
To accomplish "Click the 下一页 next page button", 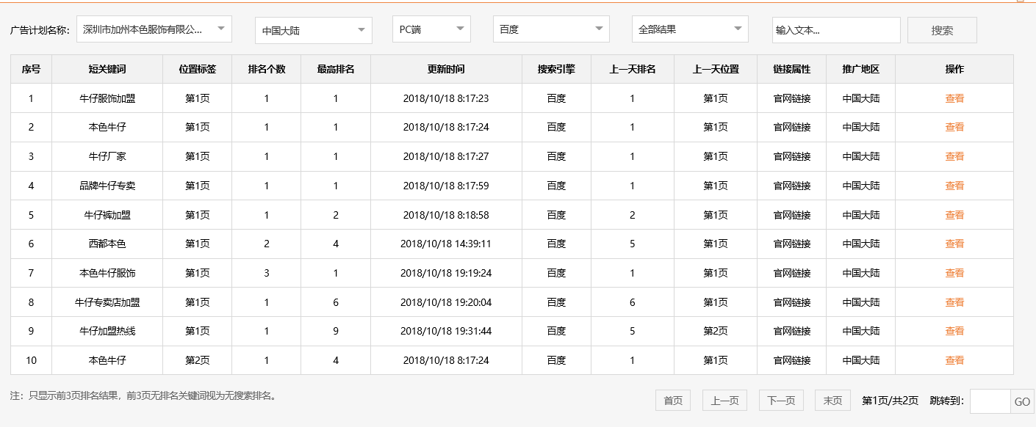I will pyautogui.click(x=781, y=400).
